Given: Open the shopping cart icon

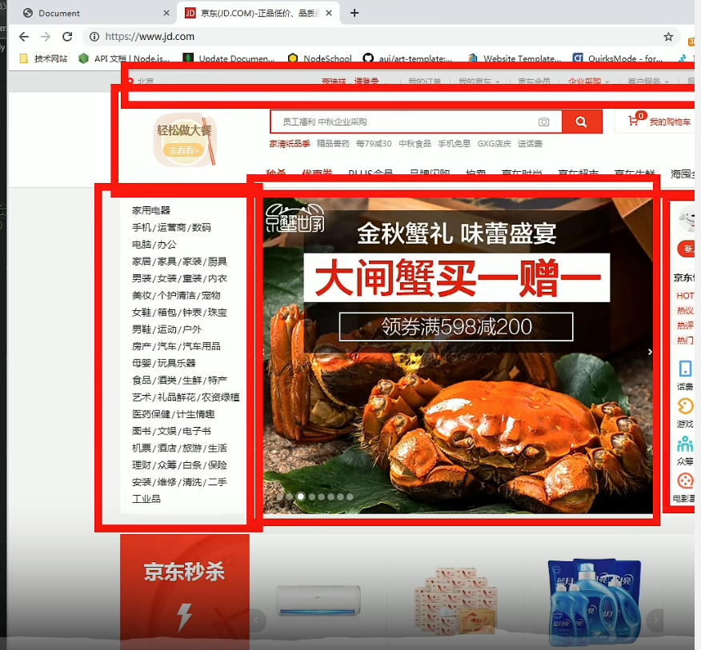Looking at the screenshot, I should pyautogui.click(x=633, y=121).
